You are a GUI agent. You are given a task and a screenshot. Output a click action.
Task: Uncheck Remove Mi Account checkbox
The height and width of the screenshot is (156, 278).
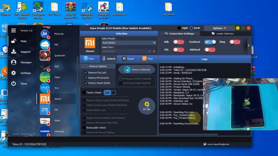(x=86, y=78)
